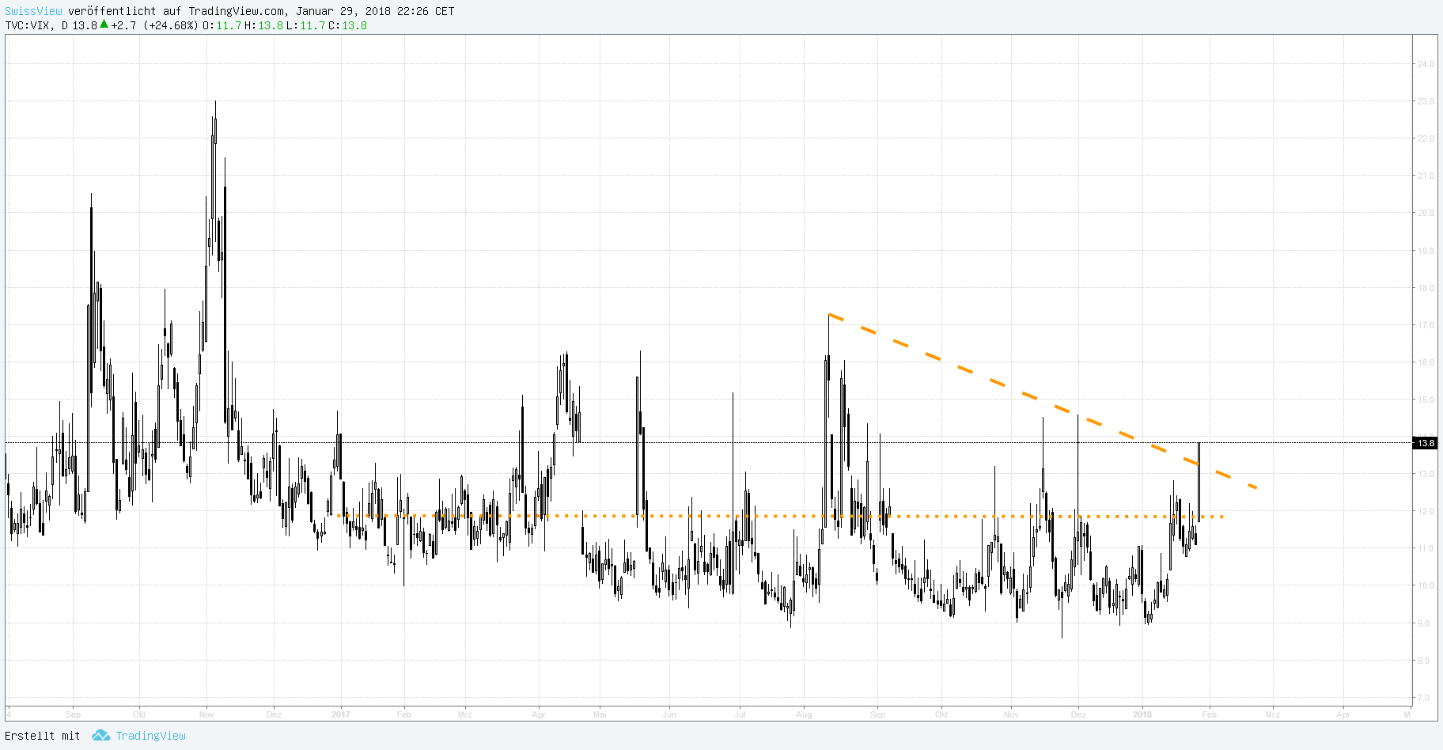
Task: Click the publish date 'Januar 29, 2018 22:26 CET'
Action: coord(375,11)
